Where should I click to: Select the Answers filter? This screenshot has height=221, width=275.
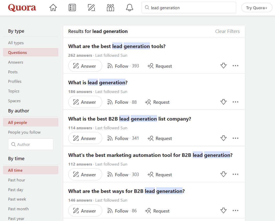tap(31, 62)
